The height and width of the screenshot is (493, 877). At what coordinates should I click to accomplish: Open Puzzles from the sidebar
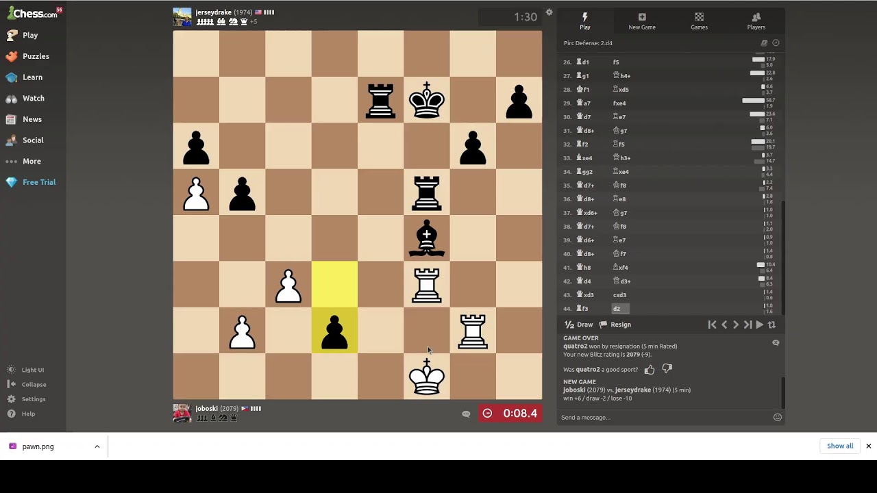pyautogui.click(x=27, y=56)
